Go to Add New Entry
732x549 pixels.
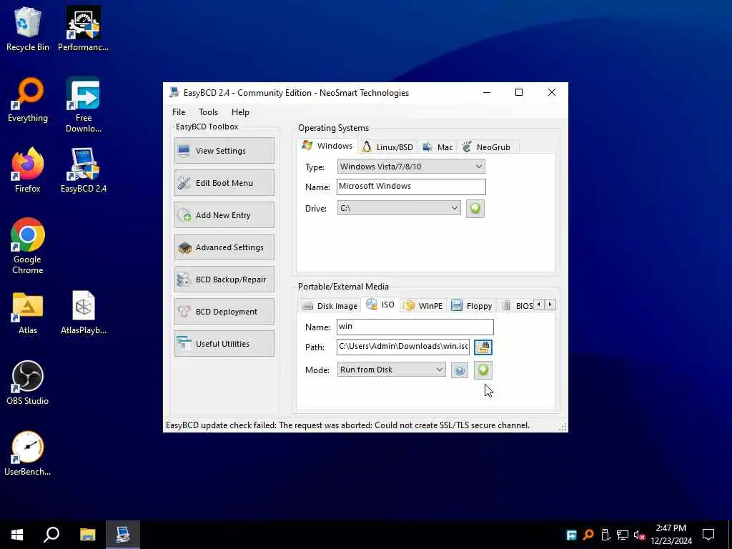(224, 214)
